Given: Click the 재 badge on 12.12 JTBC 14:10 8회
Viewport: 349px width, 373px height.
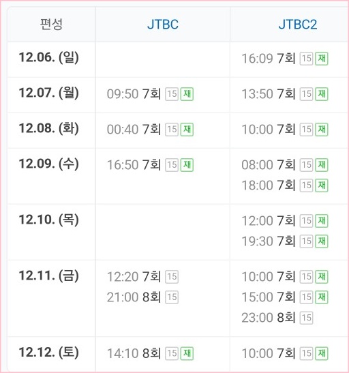Looking at the screenshot, I should [187, 353].
